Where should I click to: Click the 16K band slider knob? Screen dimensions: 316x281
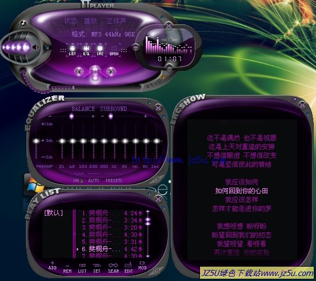pyautogui.click(x=156, y=141)
